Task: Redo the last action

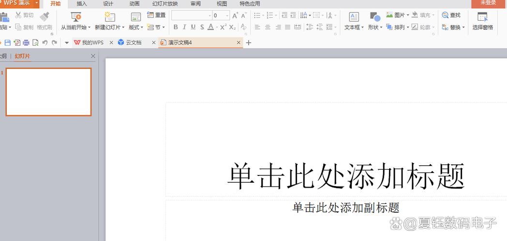Action: click(x=54, y=42)
